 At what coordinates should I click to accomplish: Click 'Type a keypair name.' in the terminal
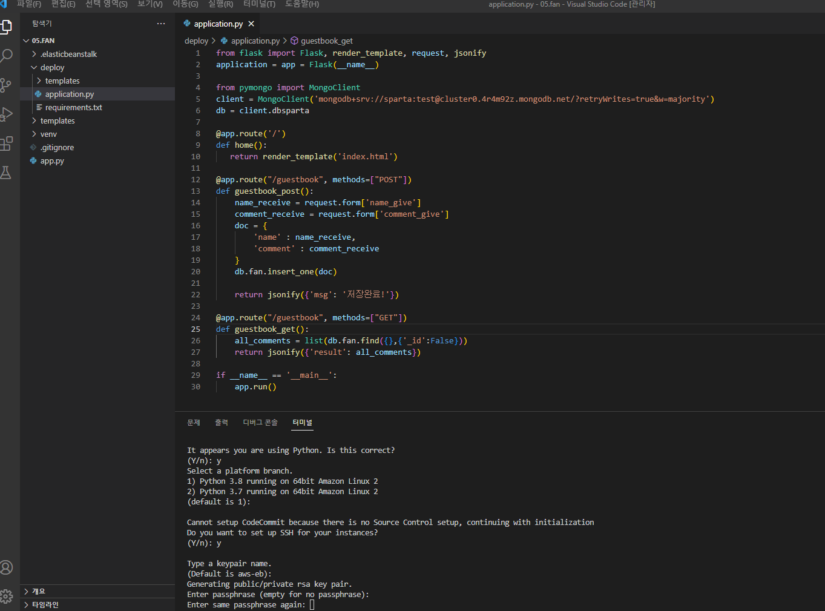229,564
